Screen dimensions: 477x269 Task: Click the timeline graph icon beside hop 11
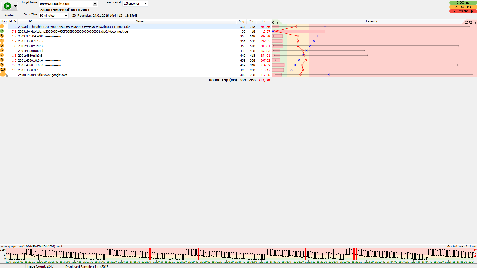(x=7, y=75)
